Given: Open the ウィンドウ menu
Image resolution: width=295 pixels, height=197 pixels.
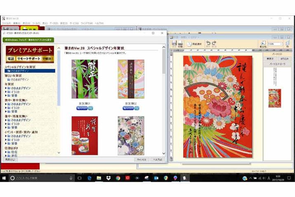Looking at the screenshot, I should point(87,23).
